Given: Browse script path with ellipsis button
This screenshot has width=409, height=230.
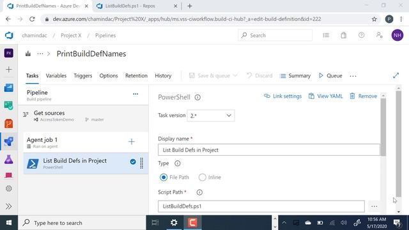Looking at the screenshot, I should pos(374,206).
